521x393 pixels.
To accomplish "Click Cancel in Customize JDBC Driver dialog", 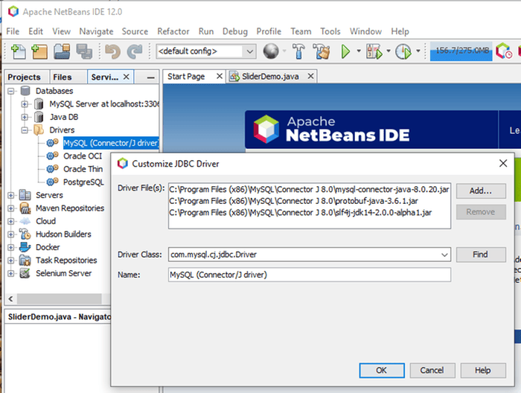I will click(x=432, y=370).
